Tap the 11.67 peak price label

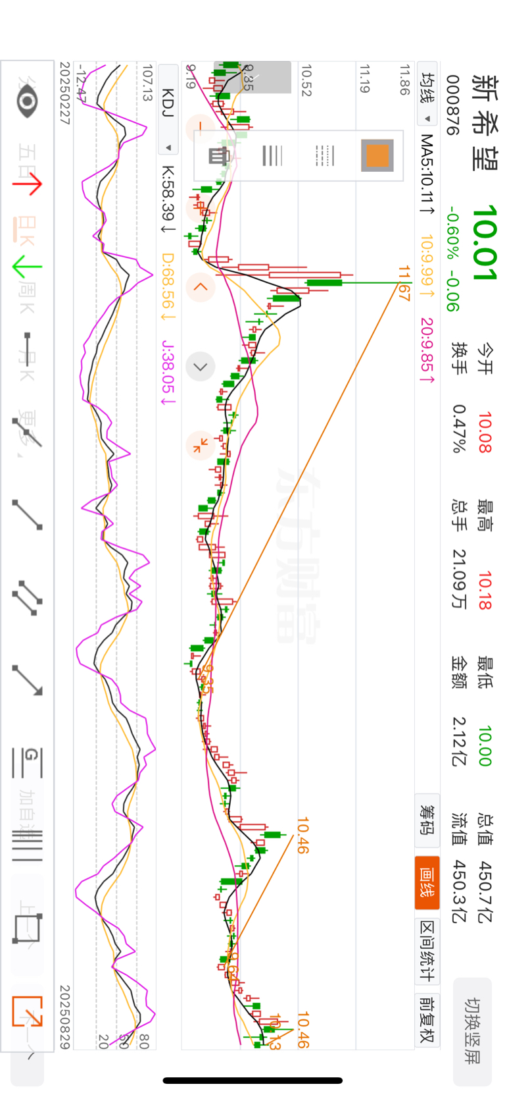coord(404,283)
